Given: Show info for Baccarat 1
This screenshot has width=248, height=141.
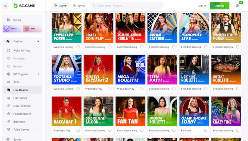Looking at the screenshot, I should (78, 130).
